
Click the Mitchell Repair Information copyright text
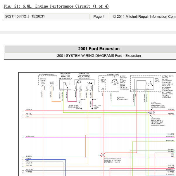144,17
